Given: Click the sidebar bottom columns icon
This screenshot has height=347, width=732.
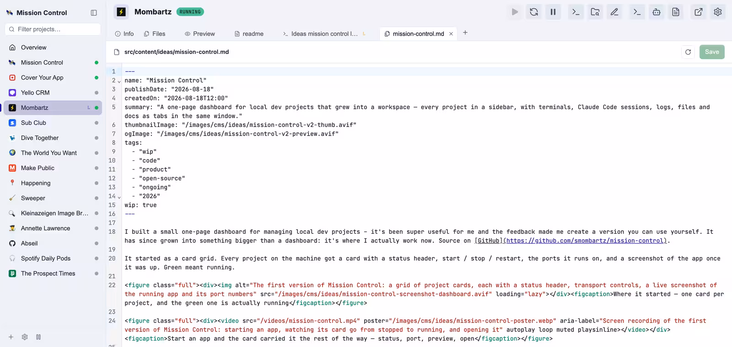Looking at the screenshot, I should point(38,337).
